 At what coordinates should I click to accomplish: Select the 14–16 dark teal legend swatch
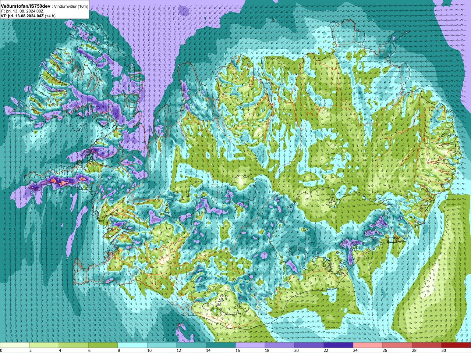pyautogui.click(x=221, y=345)
